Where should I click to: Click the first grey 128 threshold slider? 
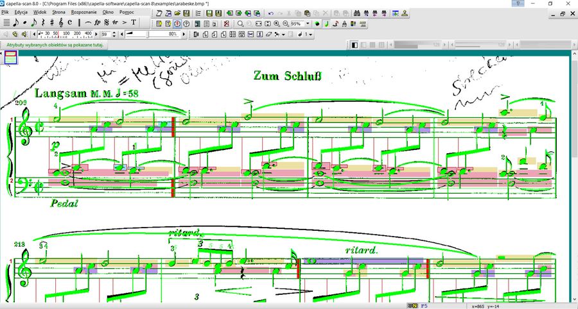tap(417, 45)
